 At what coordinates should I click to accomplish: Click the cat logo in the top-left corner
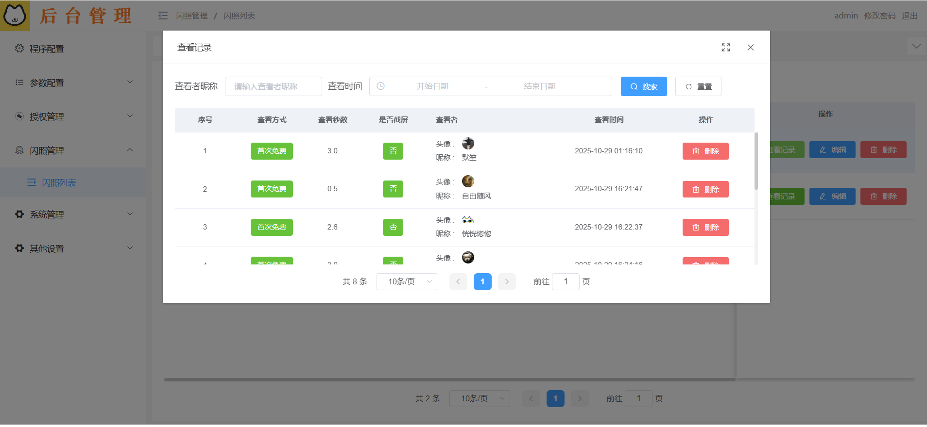15,16
